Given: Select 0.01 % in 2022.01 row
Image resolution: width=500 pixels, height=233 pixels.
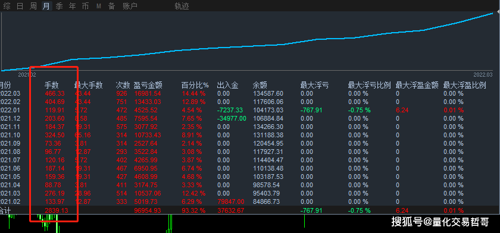Looking at the screenshot, I should [x=454, y=110].
